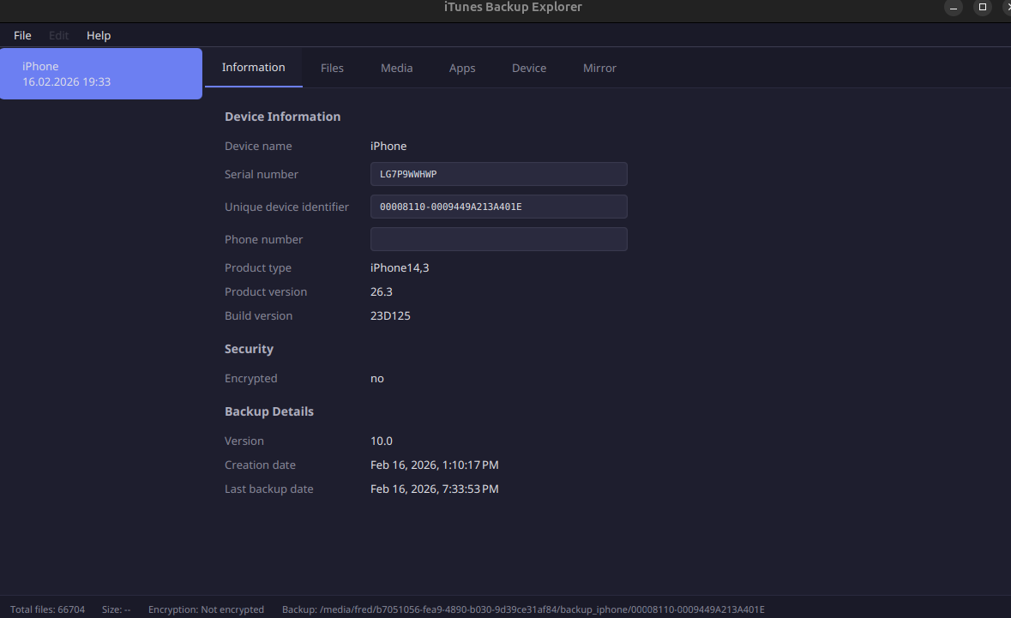Click the Device name value iPhone
Screen dimensions: 1011x618
388,147
